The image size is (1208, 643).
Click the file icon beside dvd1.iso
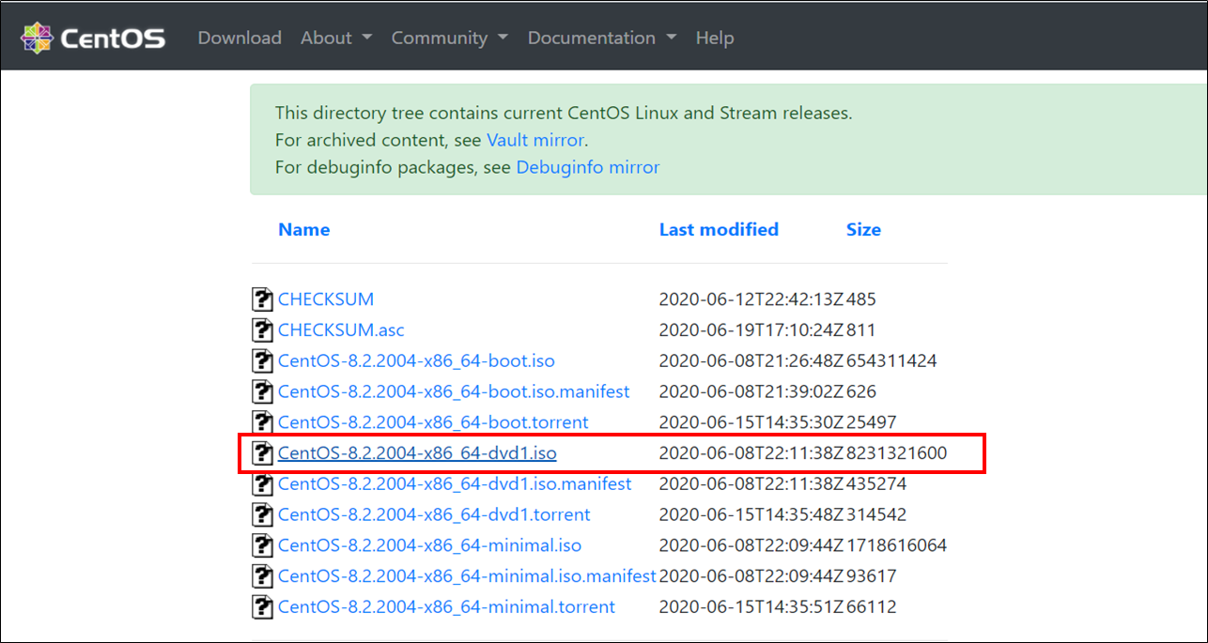(263, 453)
